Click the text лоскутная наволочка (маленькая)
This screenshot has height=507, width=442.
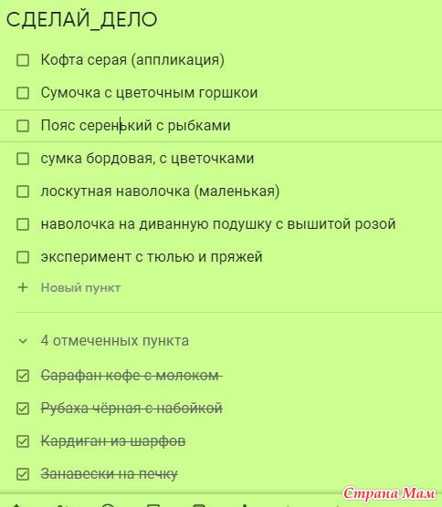[x=161, y=191]
